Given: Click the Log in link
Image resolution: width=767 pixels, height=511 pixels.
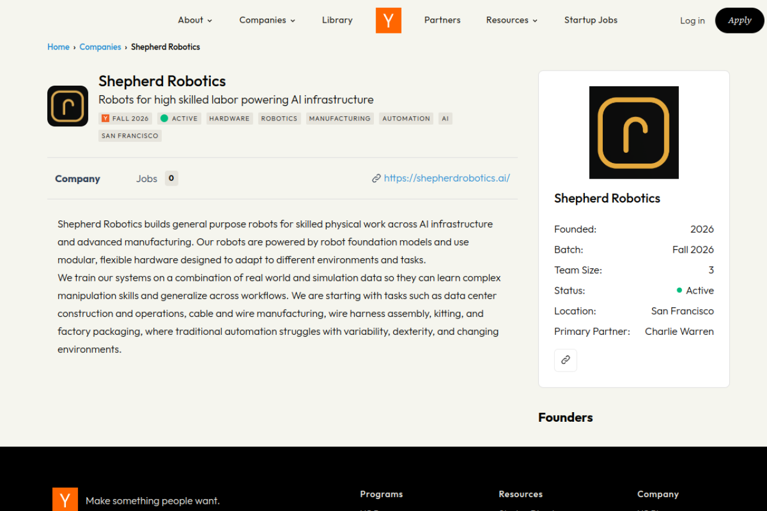Looking at the screenshot, I should pos(692,20).
